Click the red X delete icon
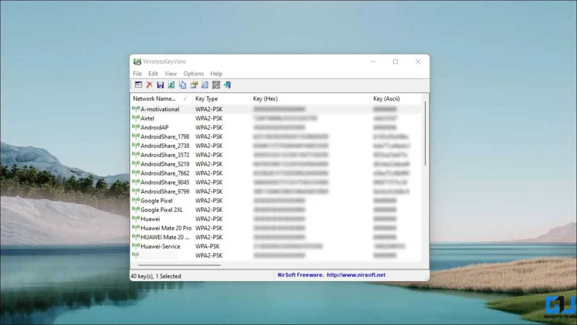Viewport: 577px width, 325px height. [149, 85]
